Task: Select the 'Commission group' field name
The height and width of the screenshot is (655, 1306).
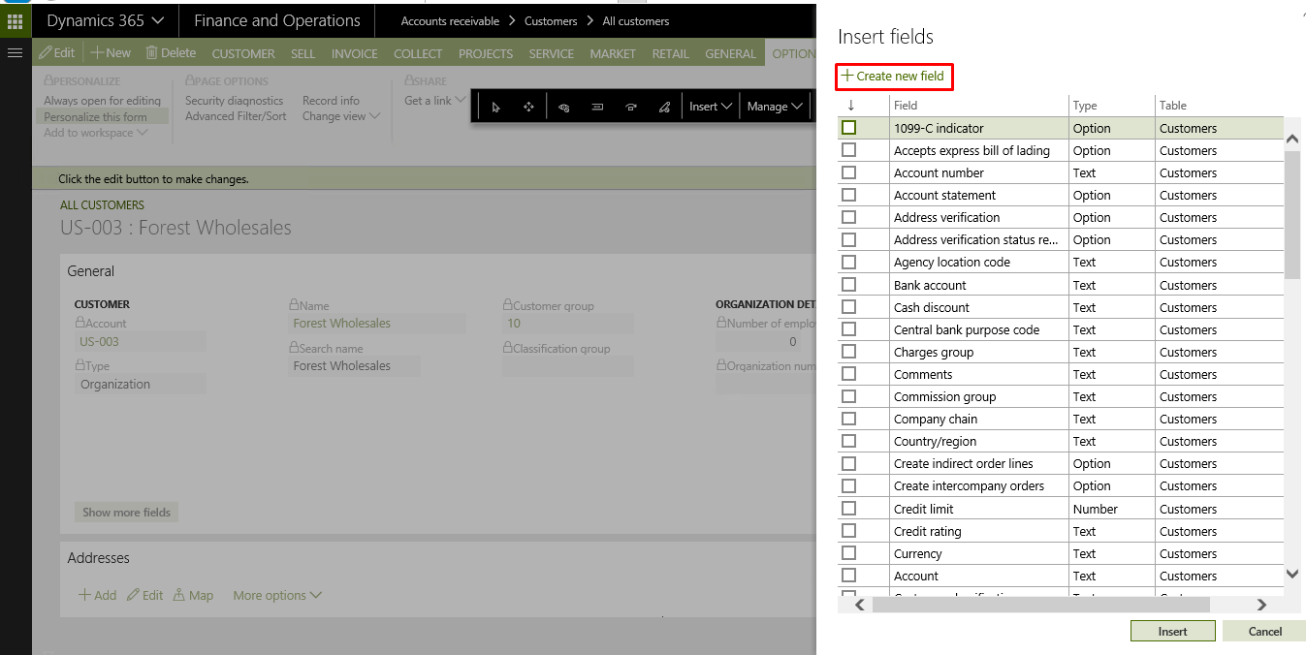Action: (x=945, y=396)
